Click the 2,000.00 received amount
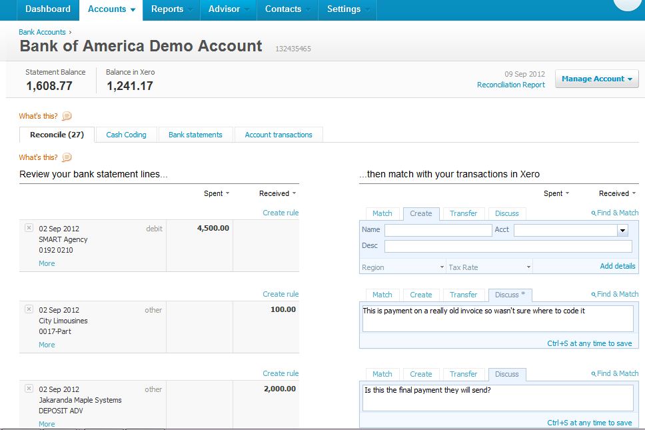This screenshot has height=430, width=645. pos(280,389)
